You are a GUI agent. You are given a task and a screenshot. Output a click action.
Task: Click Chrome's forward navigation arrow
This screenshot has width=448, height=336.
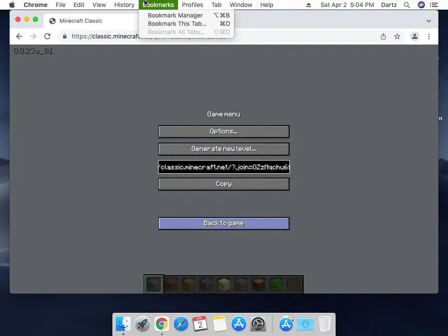33,36
